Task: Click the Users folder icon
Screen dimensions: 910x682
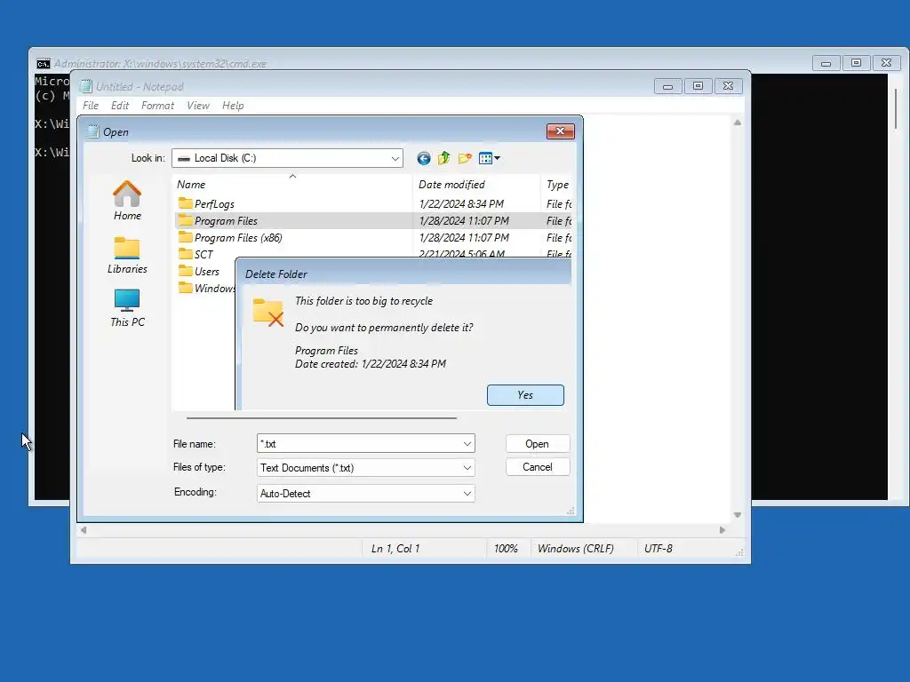Action: pos(185,271)
